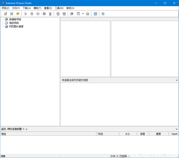Start download with the play icon

pyautogui.click(x=26, y=14)
